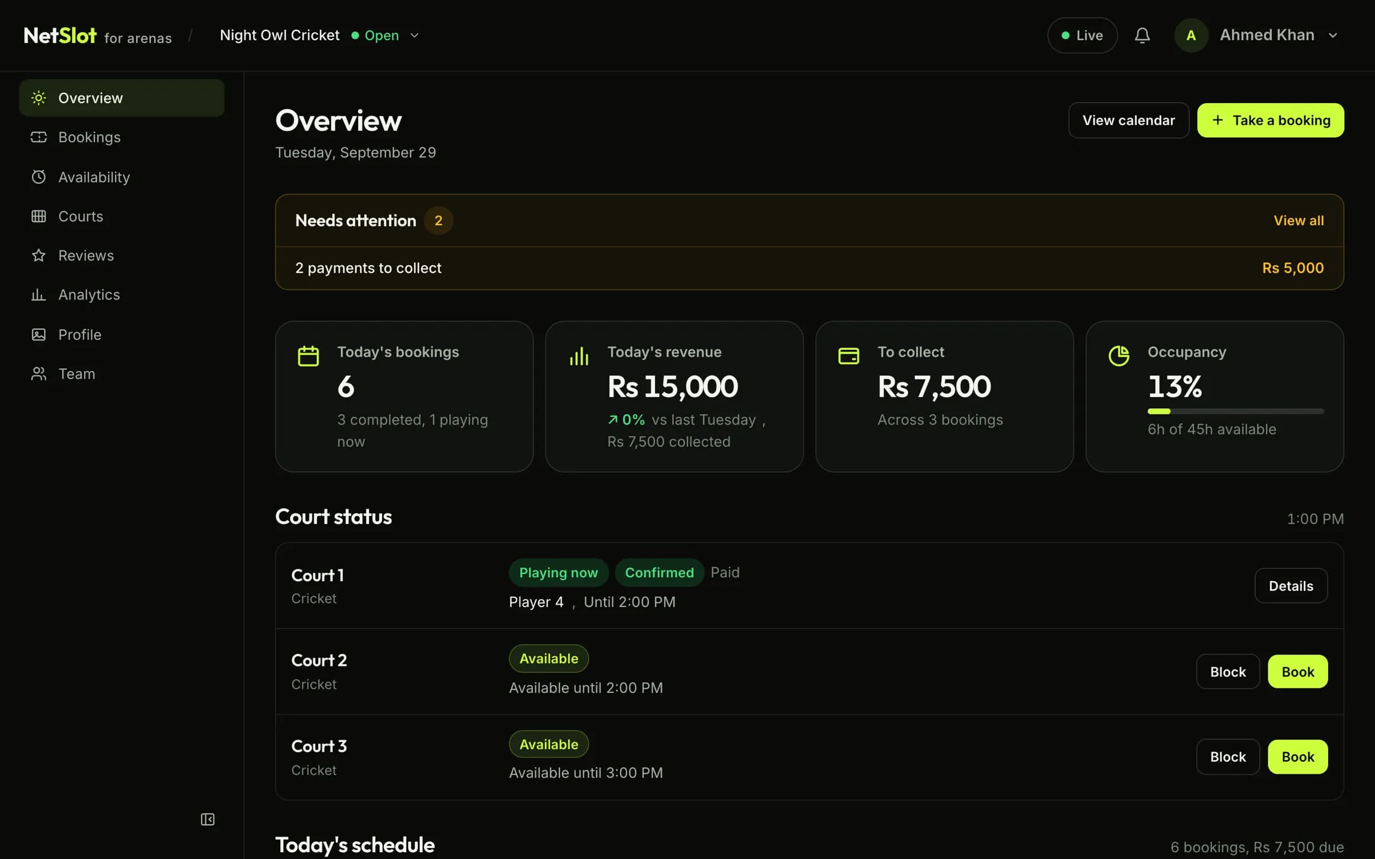Screen dimensions: 1375x859
Task: Toggle the Live status pill
Action: [x=1082, y=36]
